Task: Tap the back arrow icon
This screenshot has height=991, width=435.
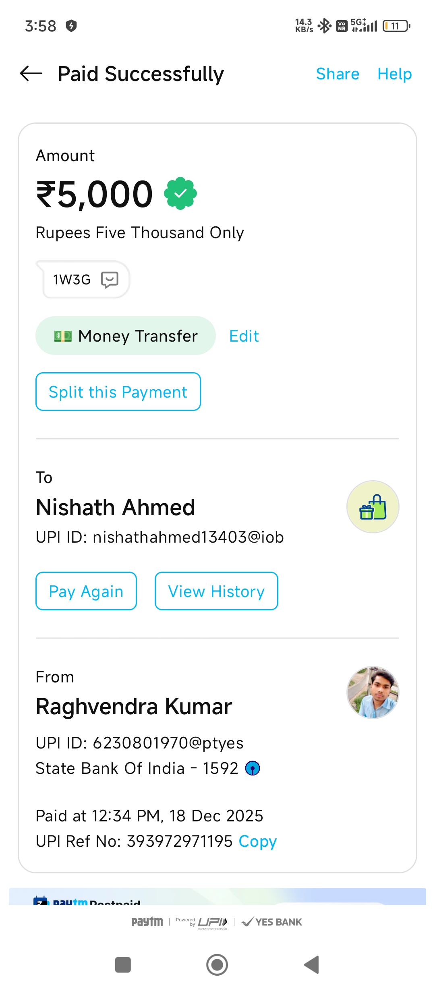Action: [x=31, y=74]
